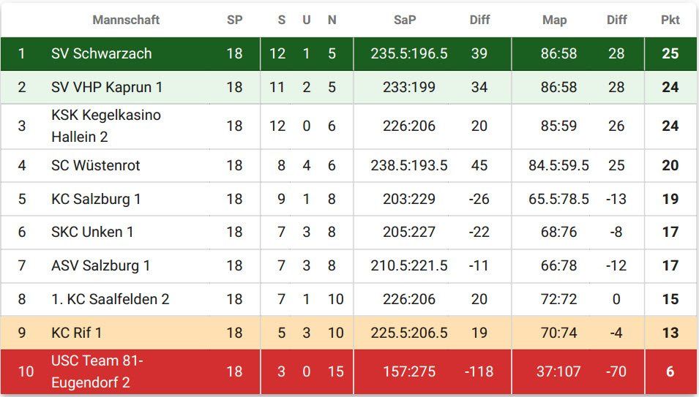Image resolution: width=699 pixels, height=397 pixels.
Task: Select SKC Unken 1 in the table
Action: coord(92,232)
